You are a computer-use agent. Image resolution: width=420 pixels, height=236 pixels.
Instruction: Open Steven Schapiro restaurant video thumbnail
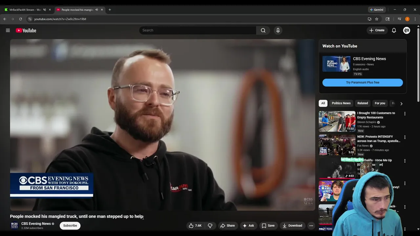pyautogui.click(x=337, y=121)
